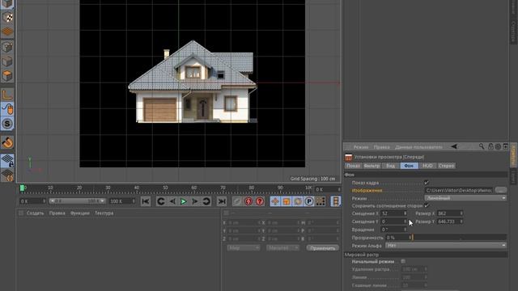This screenshot has width=518, height=291.
Task: Click the red question-mark Keyframe Selection icon
Action: click(x=260, y=201)
